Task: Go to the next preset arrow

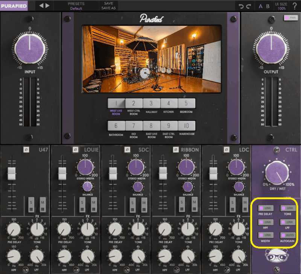Action: click(47, 6)
